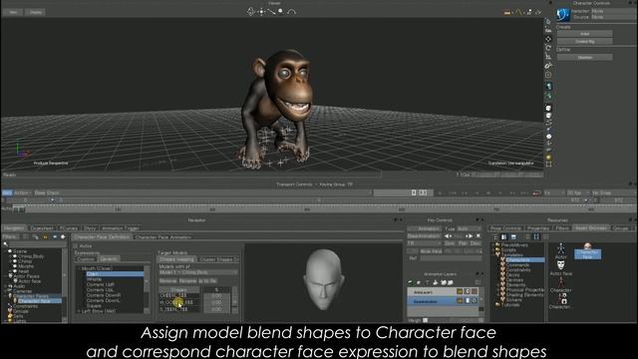Click the Actor button under Create
638x359 pixels.
(585, 34)
